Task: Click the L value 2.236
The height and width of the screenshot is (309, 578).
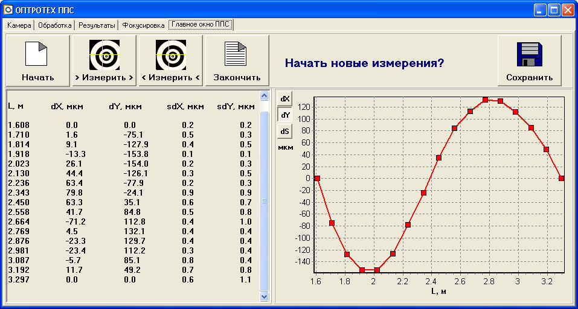Action: point(19,183)
